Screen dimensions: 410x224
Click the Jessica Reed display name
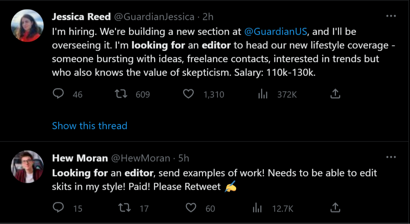click(81, 17)
